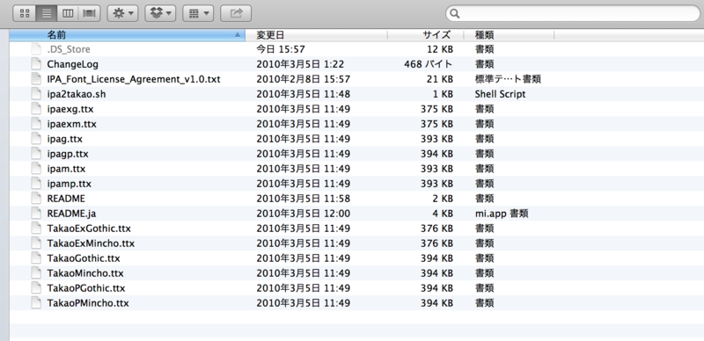Select the TakaoExGothic.ttx file icon

36,229
